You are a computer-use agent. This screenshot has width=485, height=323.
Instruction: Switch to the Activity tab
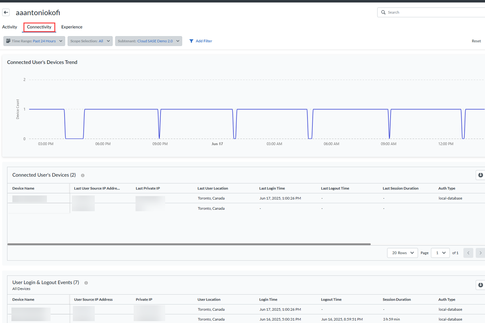[10, 27]
